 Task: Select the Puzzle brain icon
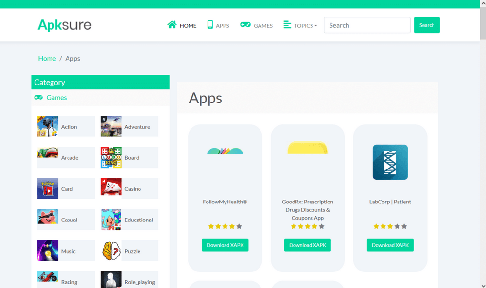(111, 251)
